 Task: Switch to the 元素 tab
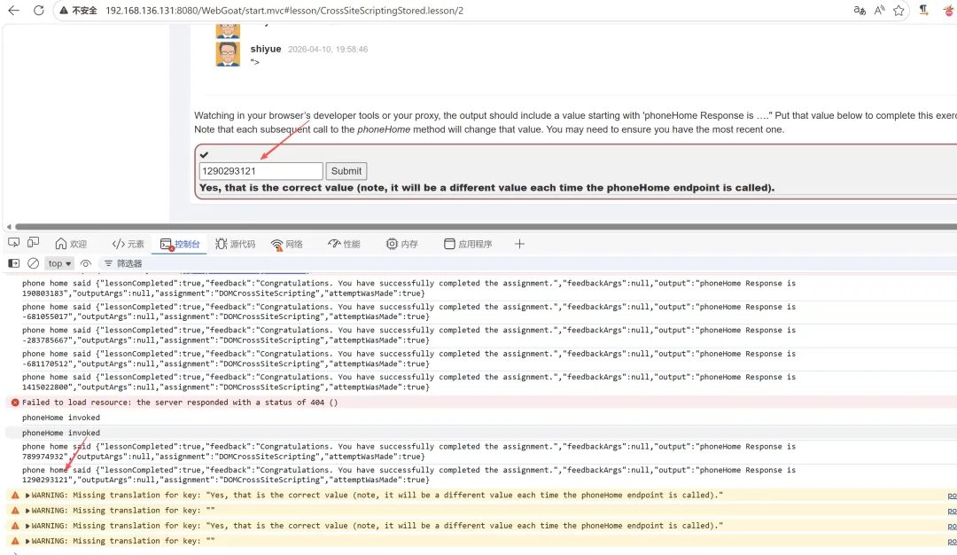point(128,244)
